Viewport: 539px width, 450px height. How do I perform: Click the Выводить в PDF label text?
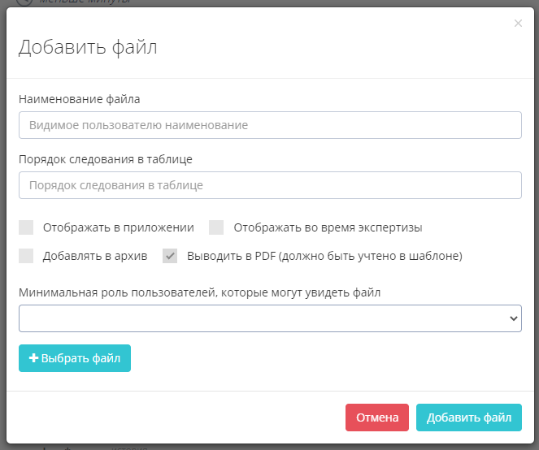(324, 256)
